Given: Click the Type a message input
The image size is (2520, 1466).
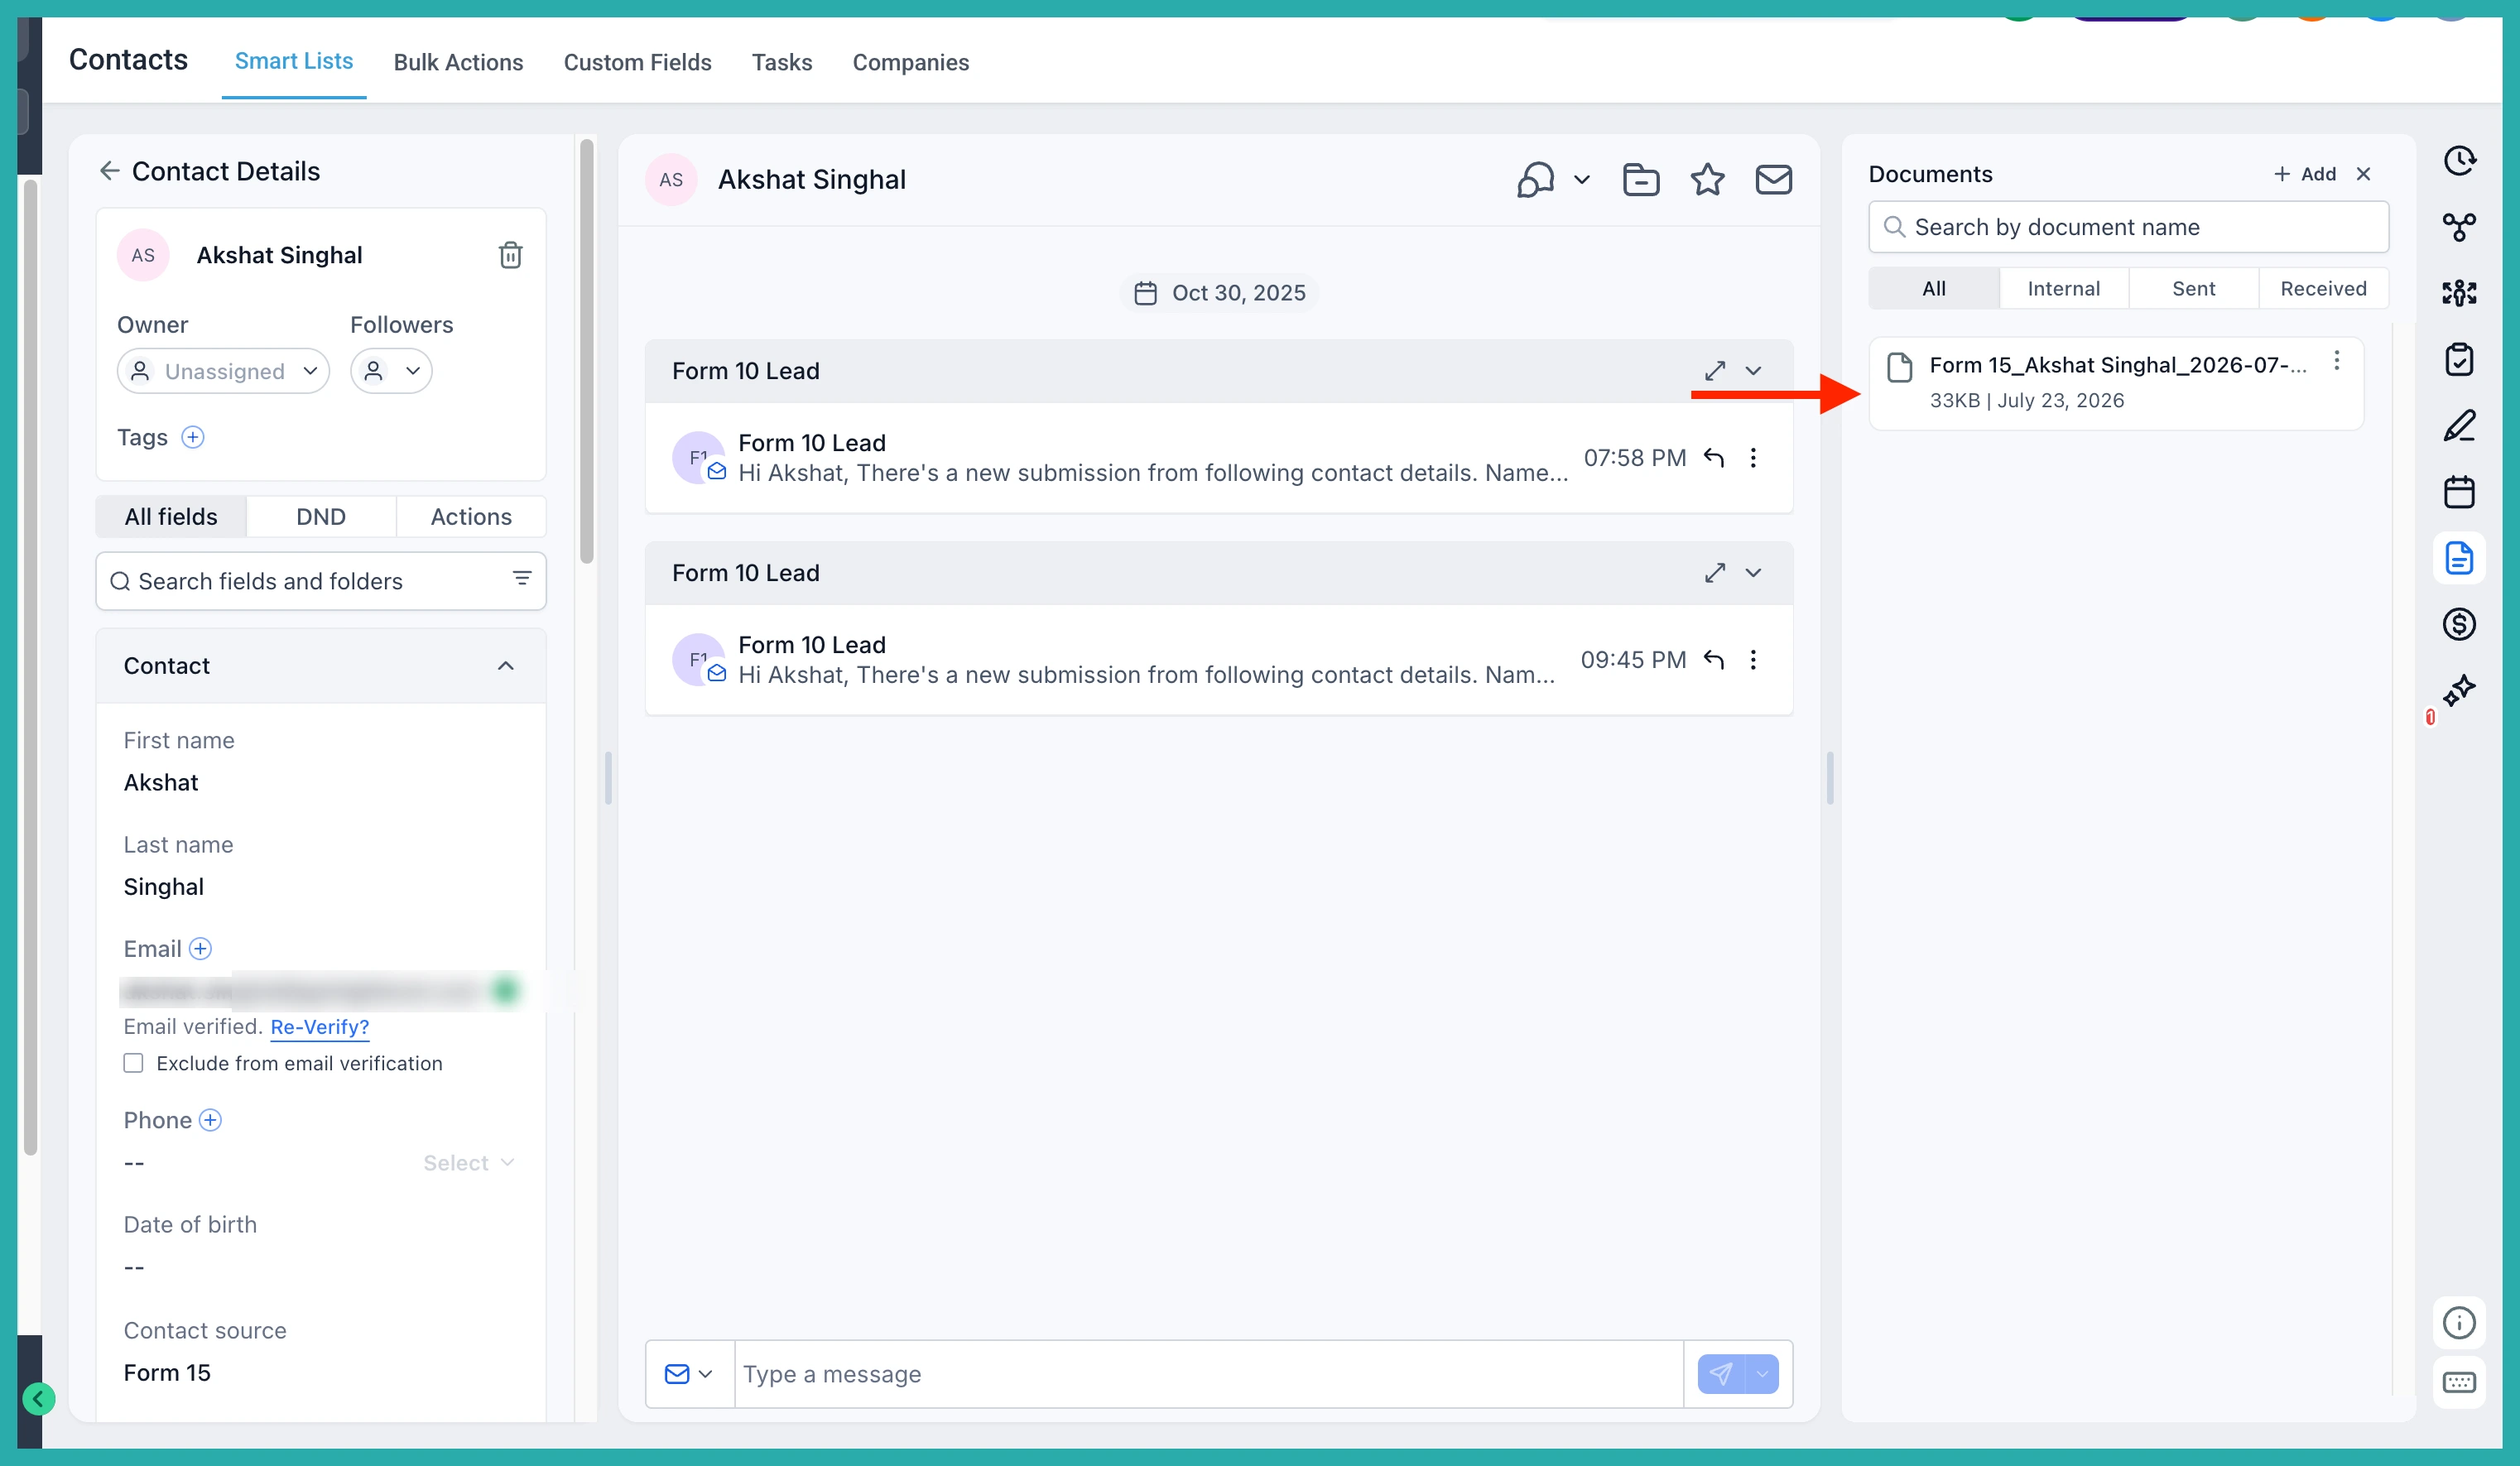Looking at the screenshot, I should tap(1208, 1374).
